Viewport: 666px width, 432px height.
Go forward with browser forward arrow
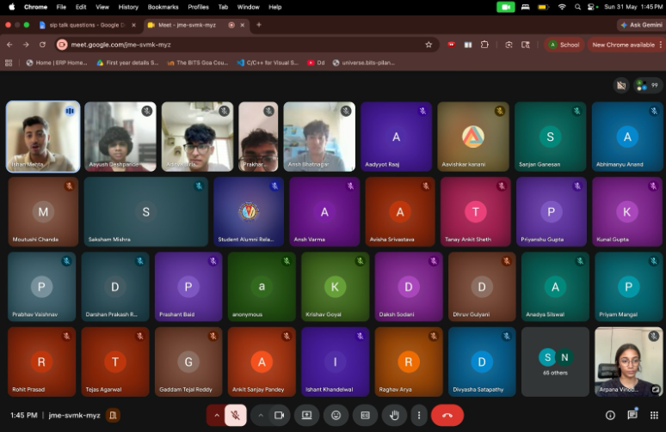[26, 45]
